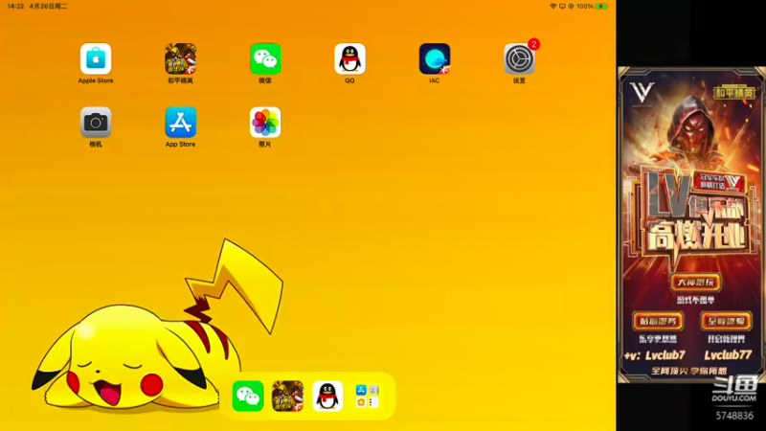Viewport: 766px width, 431px height.
Task: Click the Lvclub77 text in the ad
Action: [728, 354]
